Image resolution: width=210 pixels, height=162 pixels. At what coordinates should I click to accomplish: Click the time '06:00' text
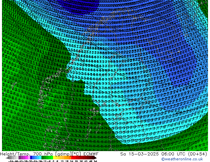[x=168, y=154]
